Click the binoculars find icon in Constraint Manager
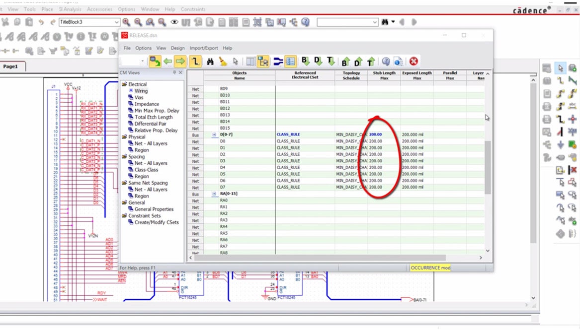 [x=210, y=62]
